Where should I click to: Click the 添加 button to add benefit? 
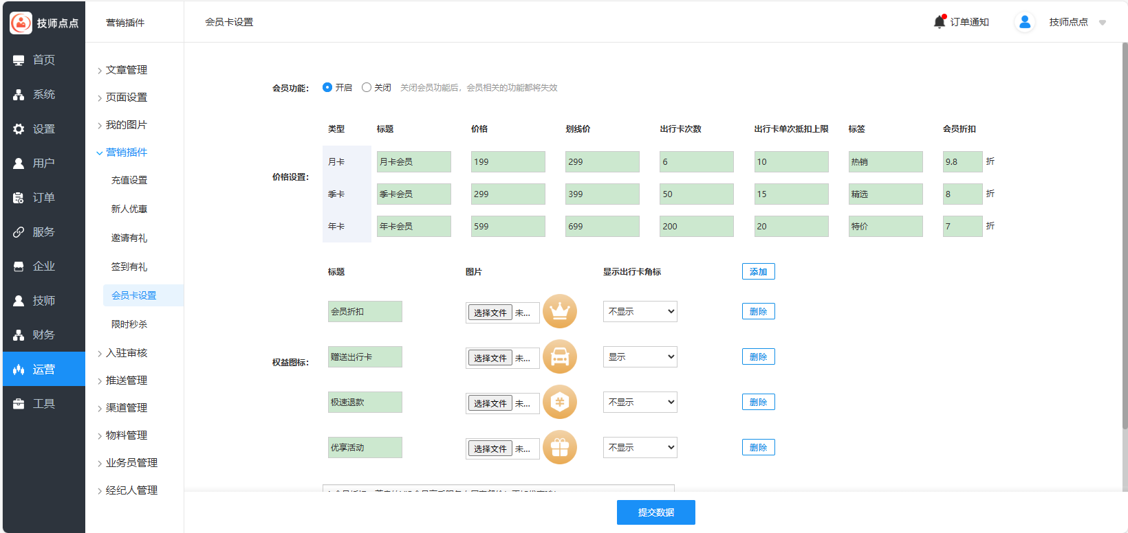click(758, 272)
